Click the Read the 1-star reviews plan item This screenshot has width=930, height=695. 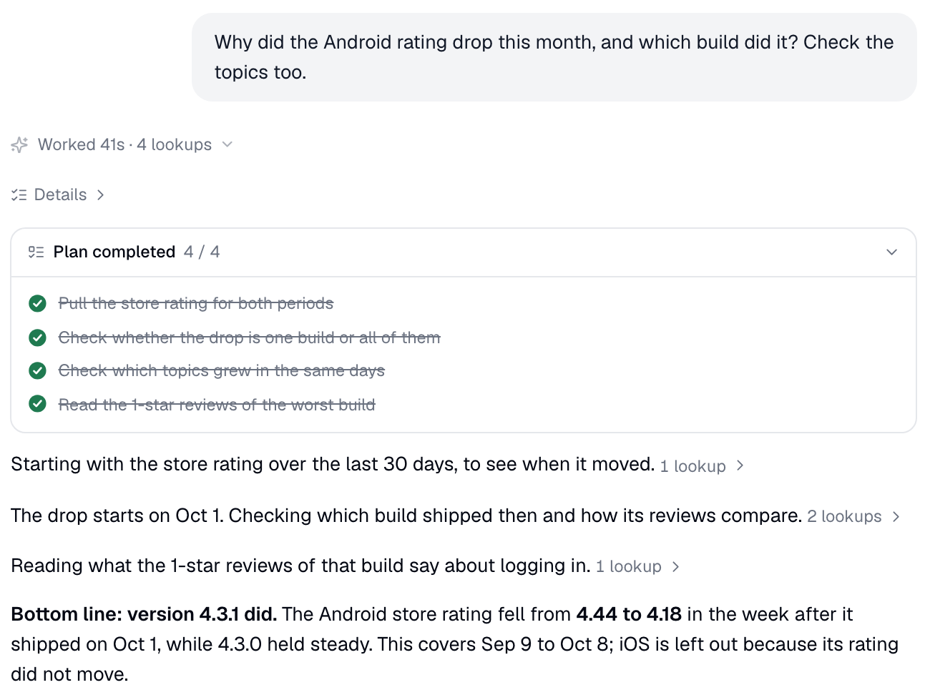pos(217,405)
